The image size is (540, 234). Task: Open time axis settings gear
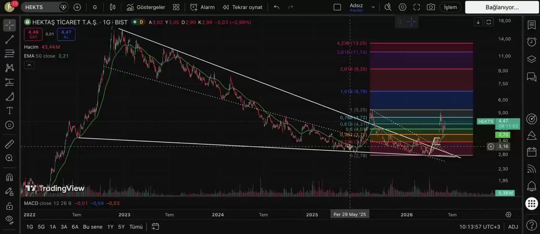(508, 215)
